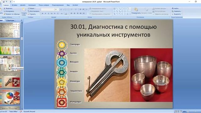The height and width of the screenshot is (113, 201).
Task: Open the Макет layout dropdown
Action: [32, 8]
